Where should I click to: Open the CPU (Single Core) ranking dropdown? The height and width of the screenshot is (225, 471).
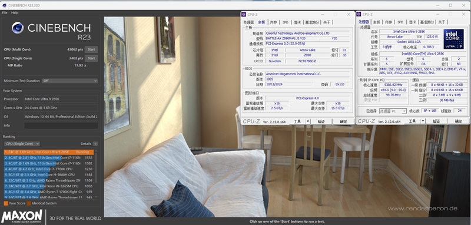[x=22, y=144]
